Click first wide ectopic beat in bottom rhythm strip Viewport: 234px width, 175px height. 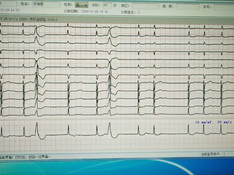(x=37, y=128)
